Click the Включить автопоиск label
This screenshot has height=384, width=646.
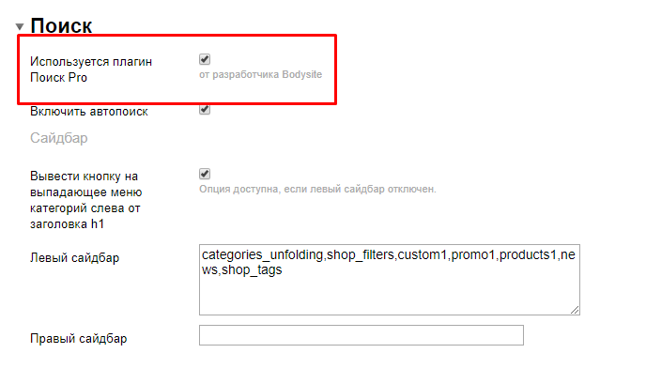click(88, 112)
